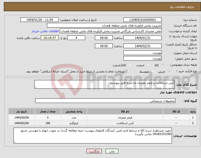Select the متوسط purchase type radio
Viewport: 201px width, 158px height.
(x=153, y=71)
